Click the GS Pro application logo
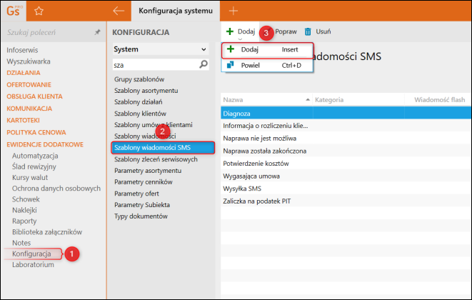 [14, 11]
